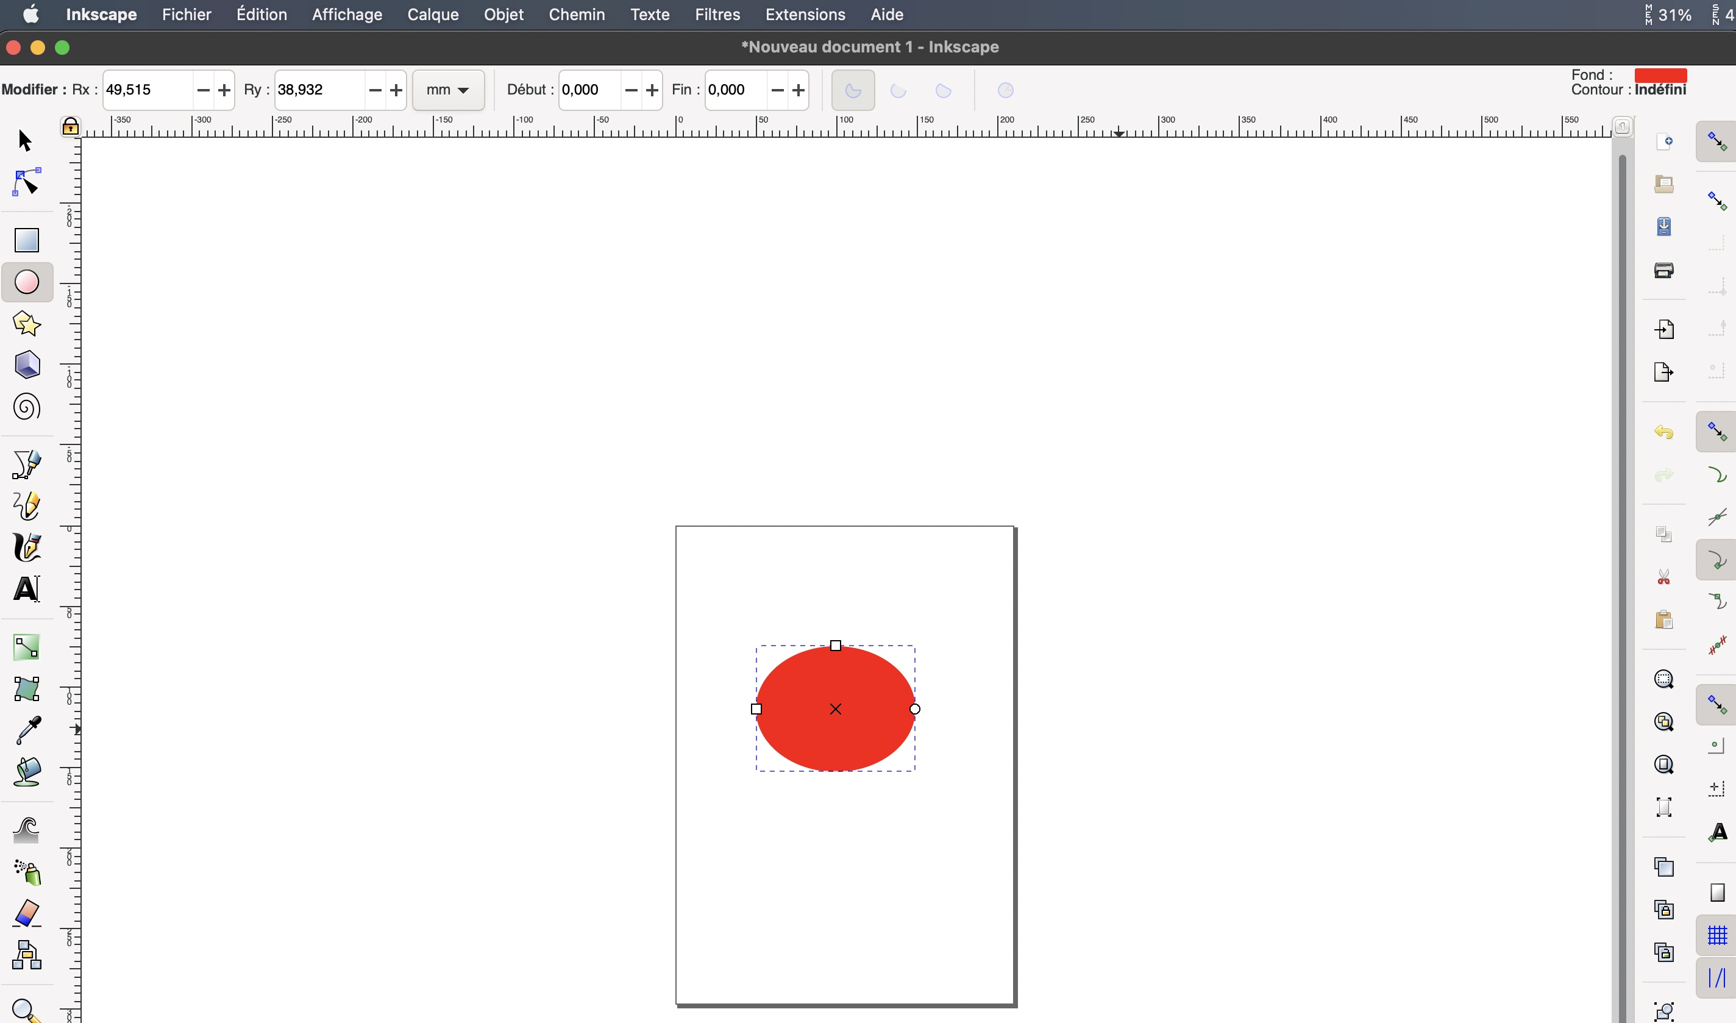Select the Ellipse tool
Image resolution: width=1736 pixels, height=1023 pixels.
tap(27, 283)
